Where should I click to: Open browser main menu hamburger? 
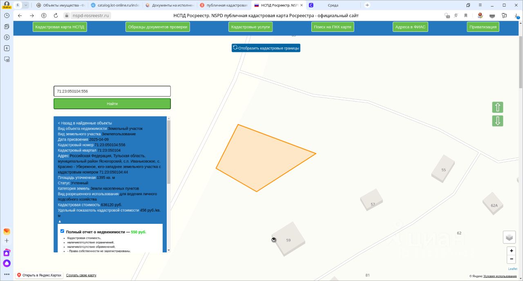[480, 5]
